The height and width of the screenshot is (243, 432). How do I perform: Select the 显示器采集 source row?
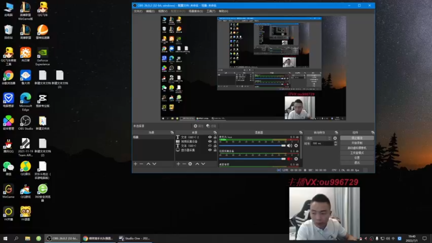(196, 150)
